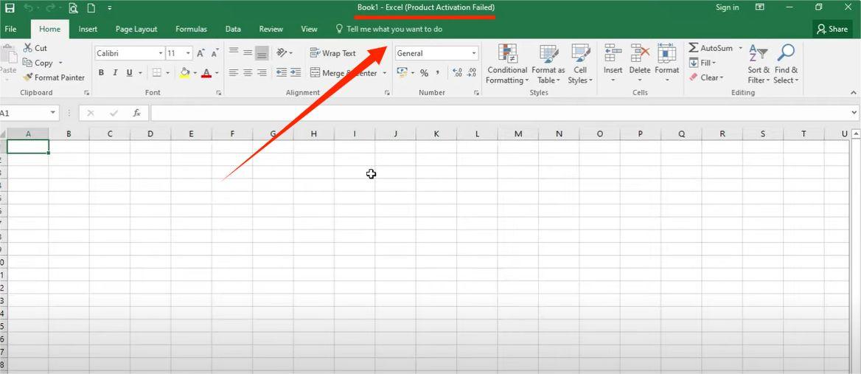This screenshot has width=861, height=374.
Task: Switch to the Data tab
Action: 233,29
